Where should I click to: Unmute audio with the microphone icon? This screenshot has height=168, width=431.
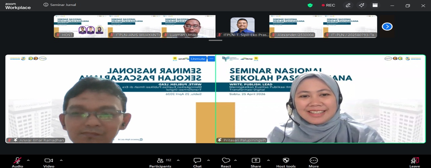pyautogui.click(x=17, y=161)
